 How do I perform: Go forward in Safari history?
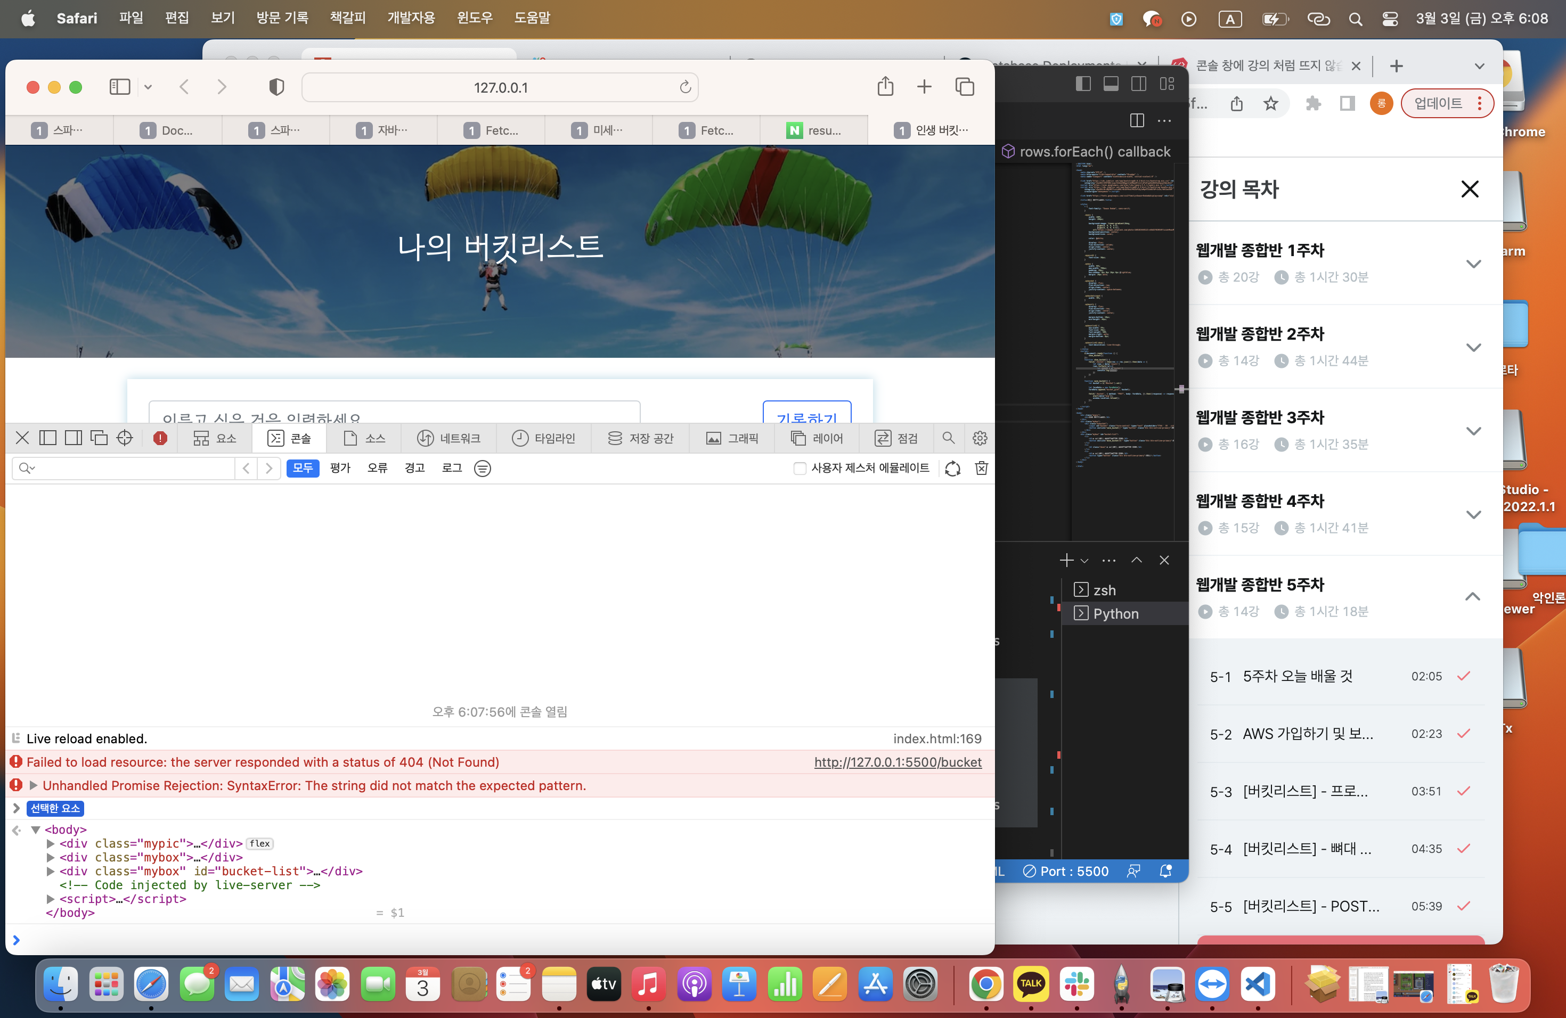pos(222,87)
